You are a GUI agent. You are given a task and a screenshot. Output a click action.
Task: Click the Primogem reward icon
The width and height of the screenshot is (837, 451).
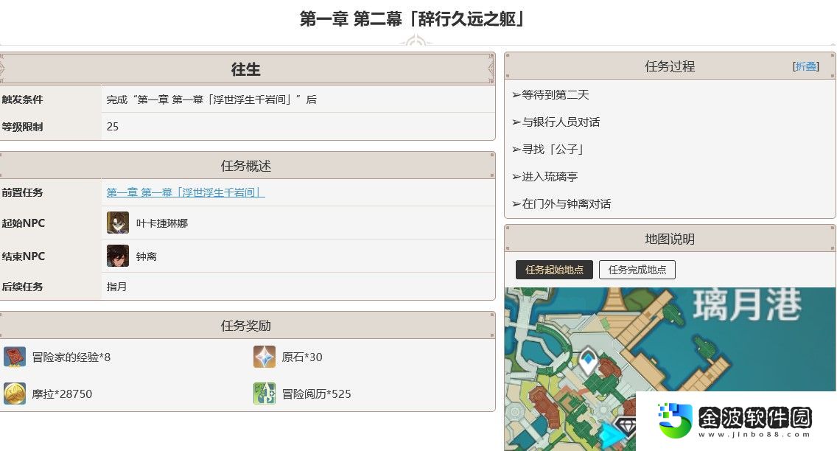click(x=265, y=357)
